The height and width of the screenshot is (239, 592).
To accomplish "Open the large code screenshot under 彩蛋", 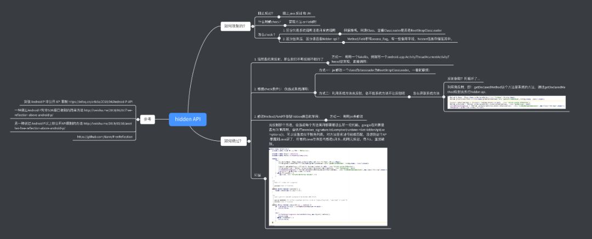I will [328, 186].
